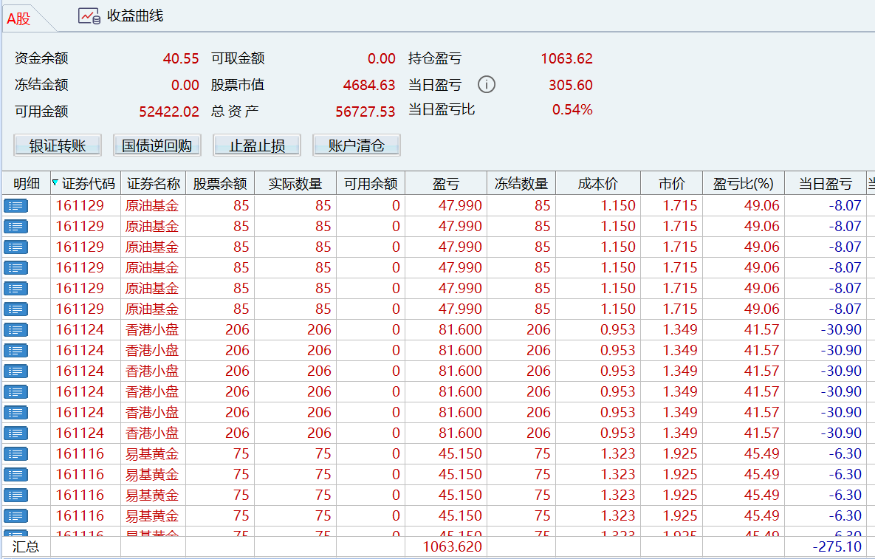Select the 冻结金额 value 0.00
The width and height of the screenshot is (875, 559).
click(x=185, y=86)
